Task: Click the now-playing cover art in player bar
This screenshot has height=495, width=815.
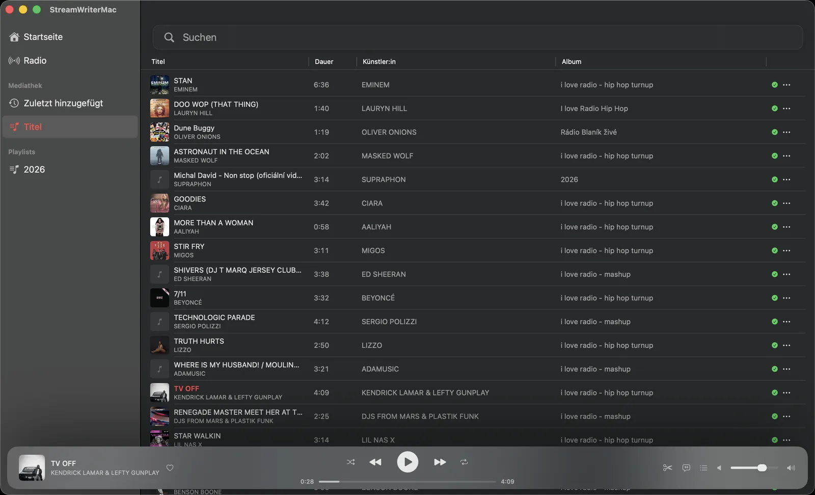Action: (x=32, y=467)
